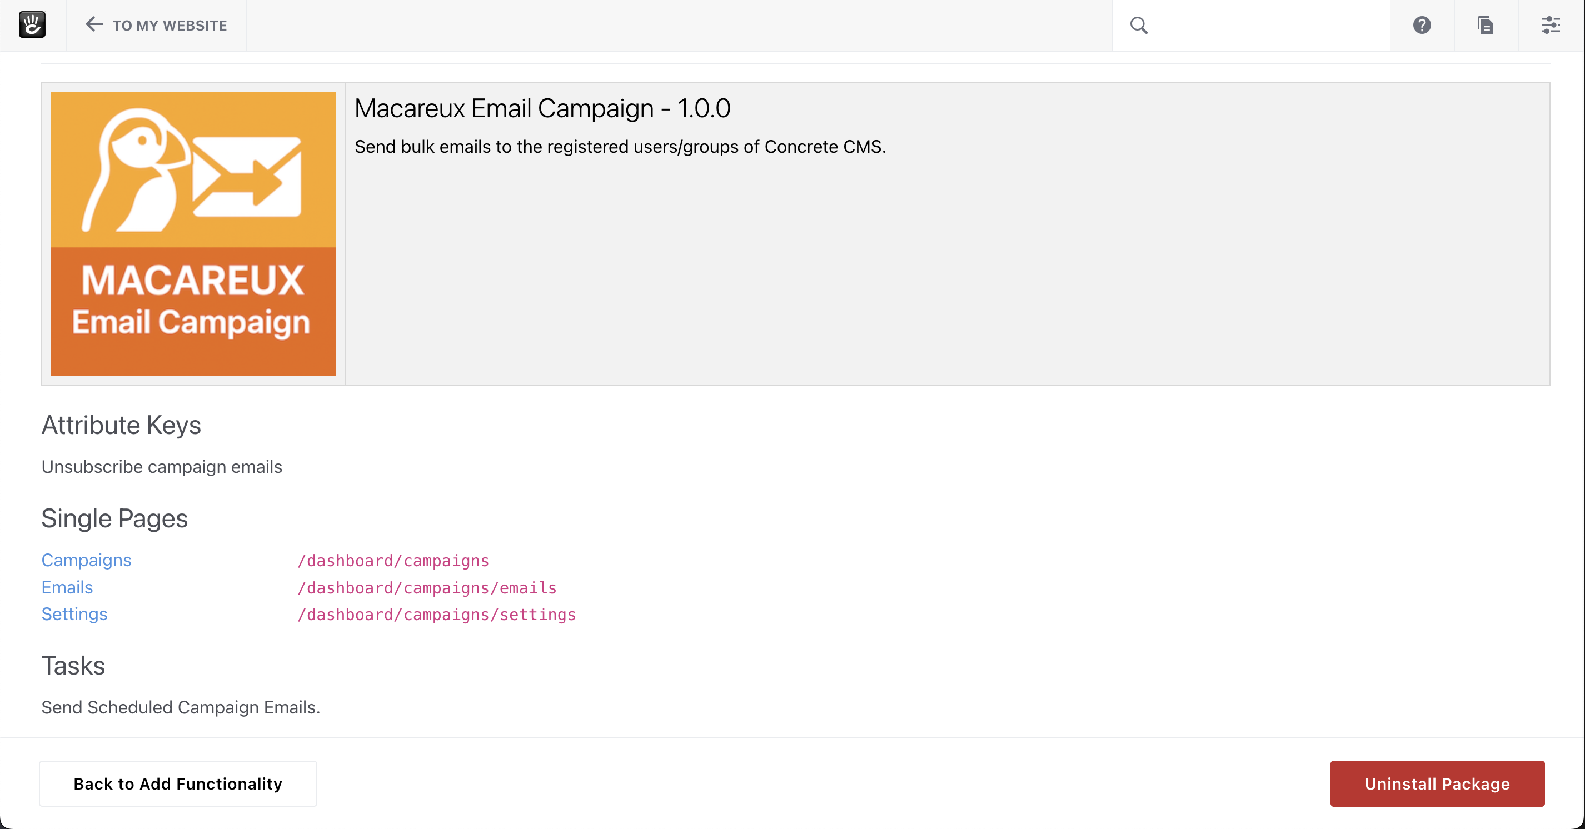Open the pages panel icon in header

[x=1486, y=25]
